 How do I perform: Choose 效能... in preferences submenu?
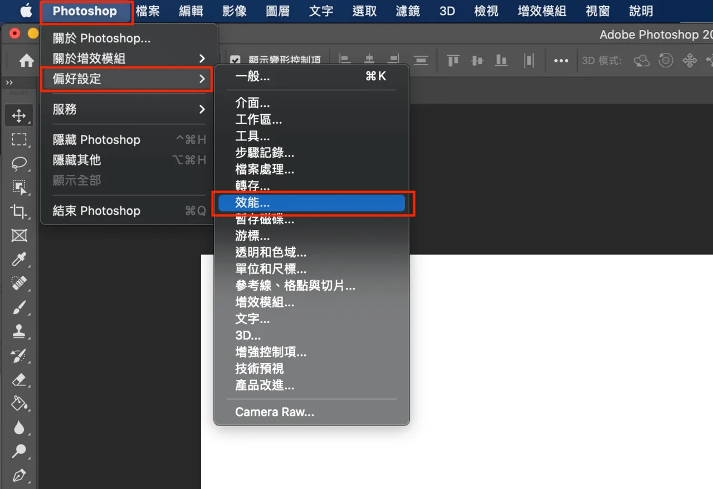[x=312, y=203]
